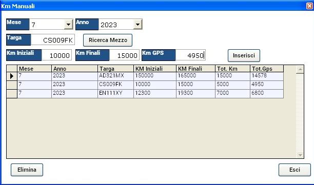Screen dimensions: 314x185
Task: Click into the Km Iniziali field
Action: point(56,55)
